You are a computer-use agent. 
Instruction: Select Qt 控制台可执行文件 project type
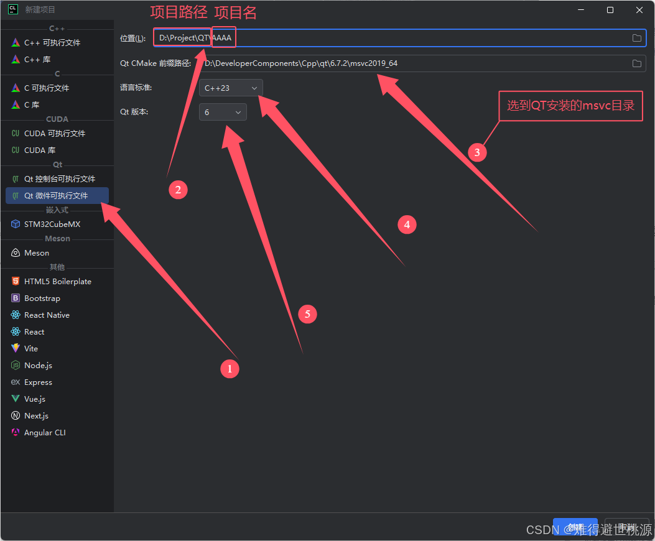57,179
